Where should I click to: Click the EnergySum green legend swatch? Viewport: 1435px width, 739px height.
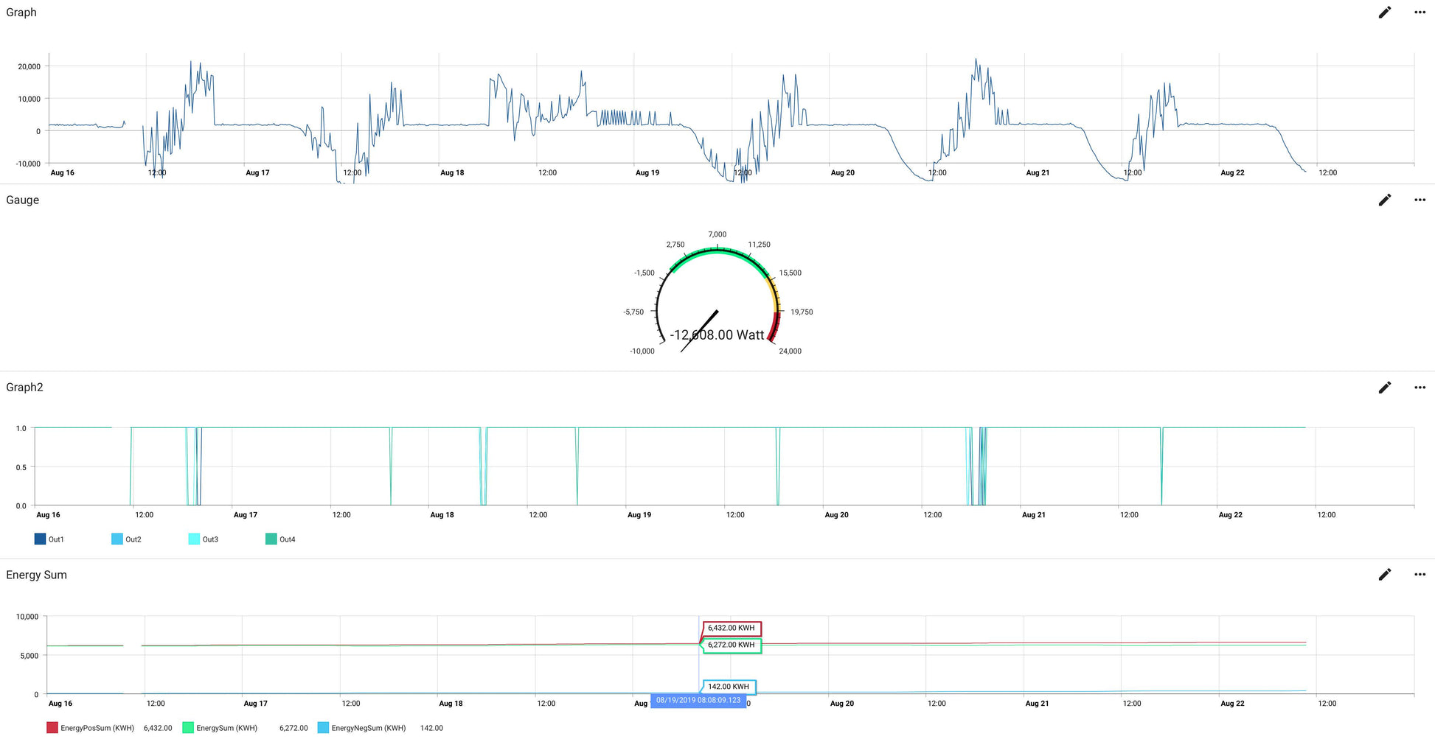[x=188, y=728]
